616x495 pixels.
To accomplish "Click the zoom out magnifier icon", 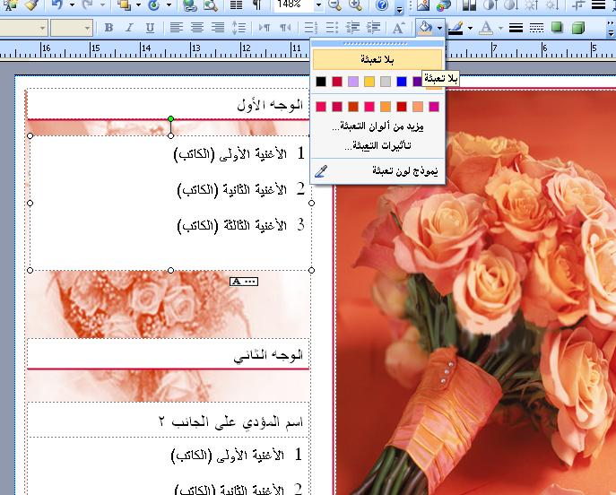I will pos(334,5).
